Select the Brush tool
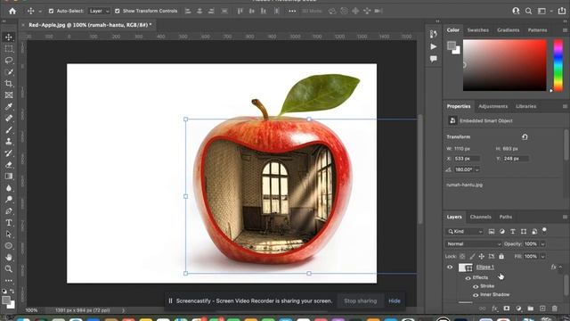The height and width of the screenshot is (321, 570). point(9,130)
